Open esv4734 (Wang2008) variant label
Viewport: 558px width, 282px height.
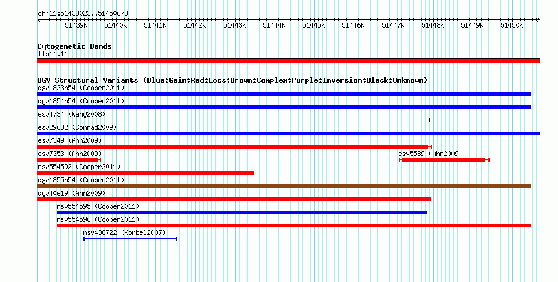[71, 114]
